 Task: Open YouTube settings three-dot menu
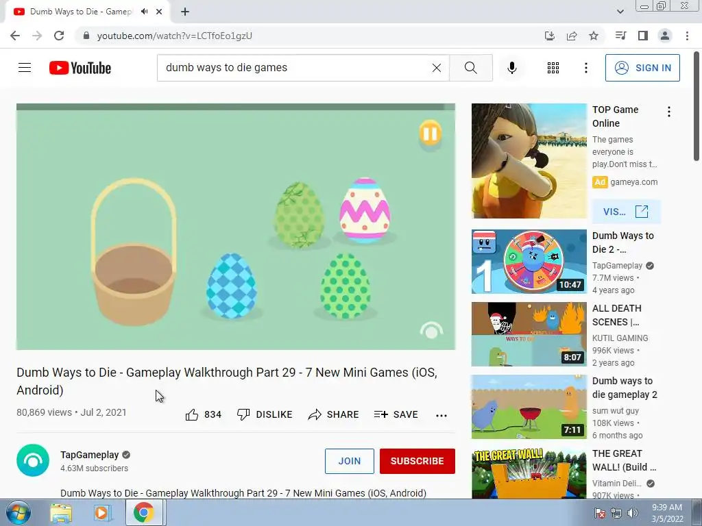pos(585,68)
